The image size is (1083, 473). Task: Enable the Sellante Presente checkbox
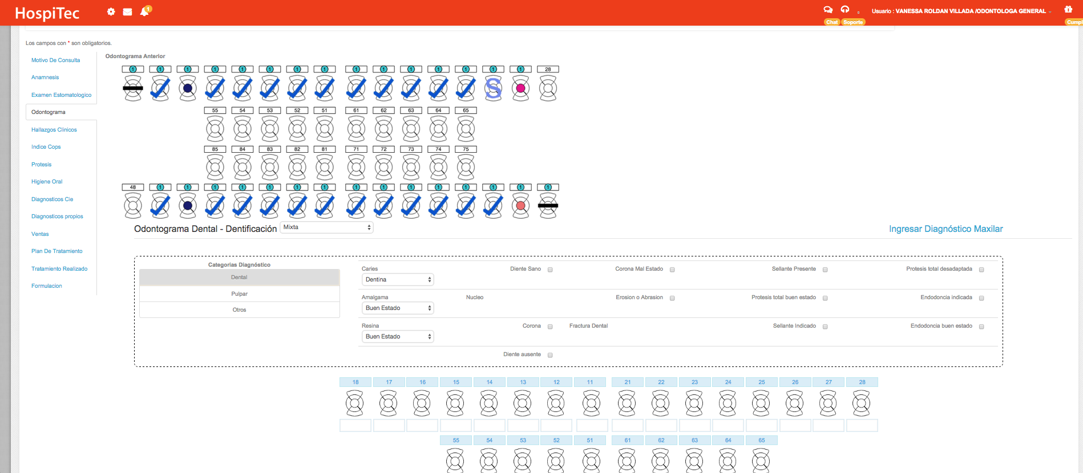[825, 270]
